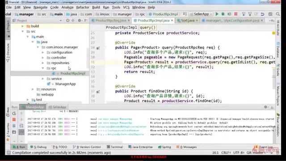
Task: Stop ManagerApp with red square in Run panel
Action: (14, 119)
